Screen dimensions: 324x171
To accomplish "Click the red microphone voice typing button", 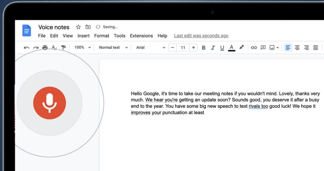I will (49, 103).
